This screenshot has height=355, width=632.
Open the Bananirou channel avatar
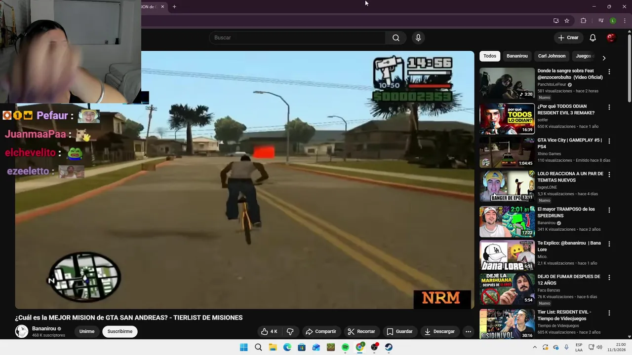[22, 331]
